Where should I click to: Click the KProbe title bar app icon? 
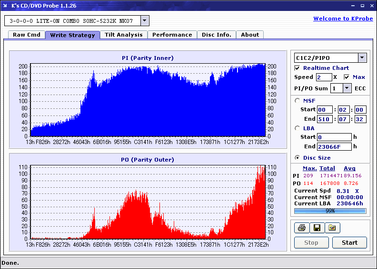click(x=5, y=6)
